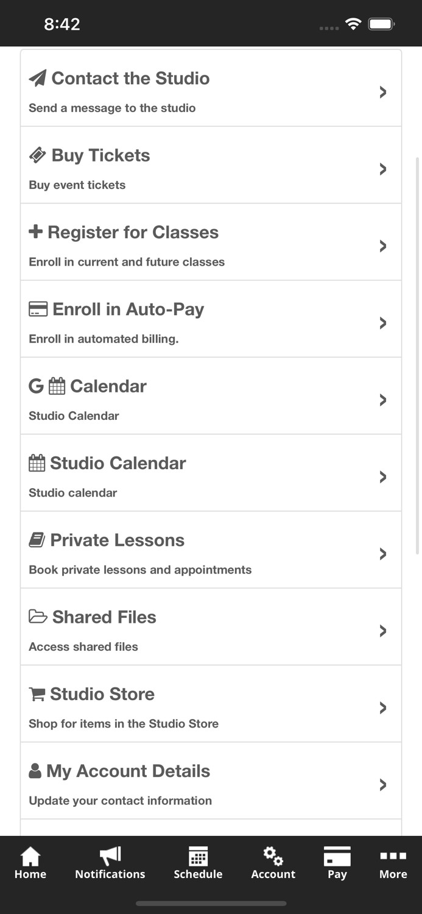
Task: Tap the ticket icon beside Buy Tickets
Action: click(x=37, y=155)
